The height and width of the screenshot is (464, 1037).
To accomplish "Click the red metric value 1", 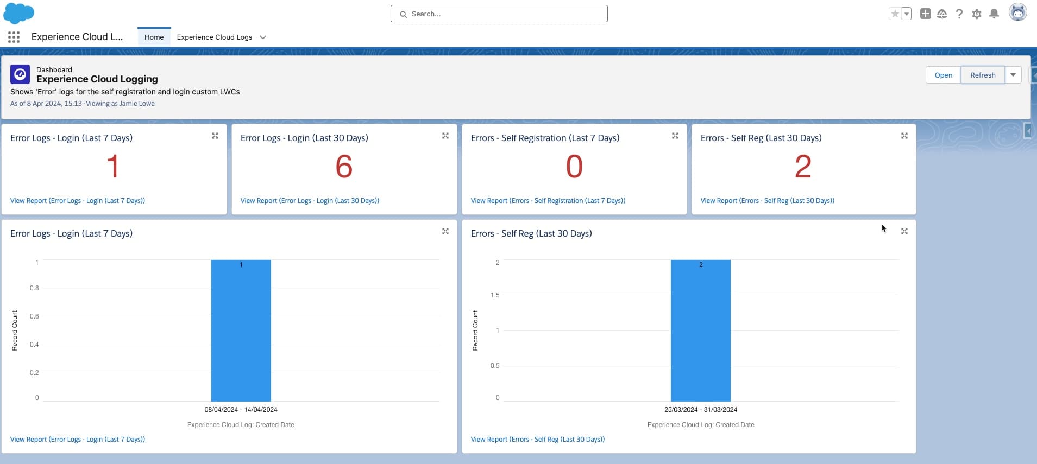I will pyautogui.click(x=113, y=166).
